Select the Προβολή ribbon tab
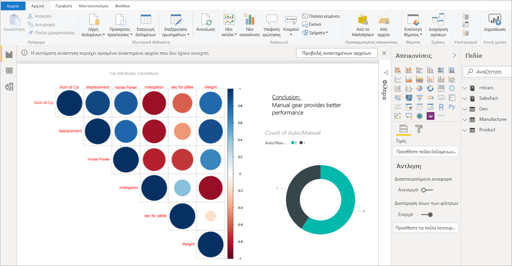 [x=64, y=6]
